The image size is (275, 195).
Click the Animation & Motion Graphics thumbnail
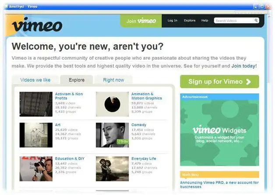[112, 104]
